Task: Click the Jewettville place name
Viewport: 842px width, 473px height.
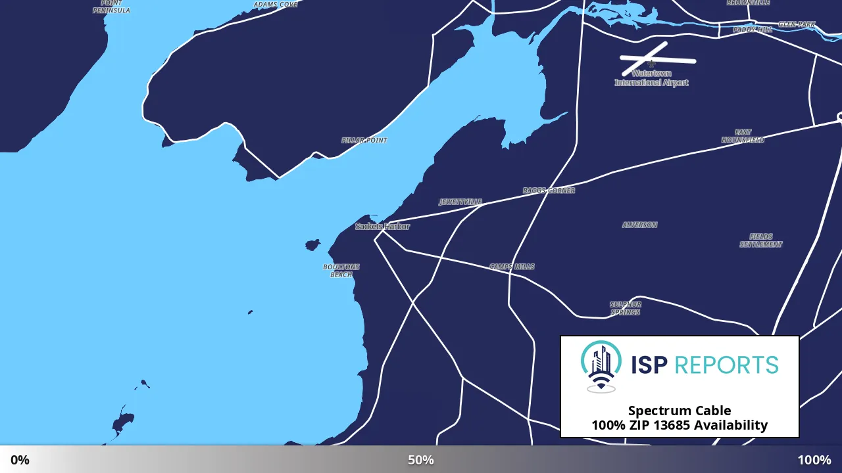Action: pos(460,202)
